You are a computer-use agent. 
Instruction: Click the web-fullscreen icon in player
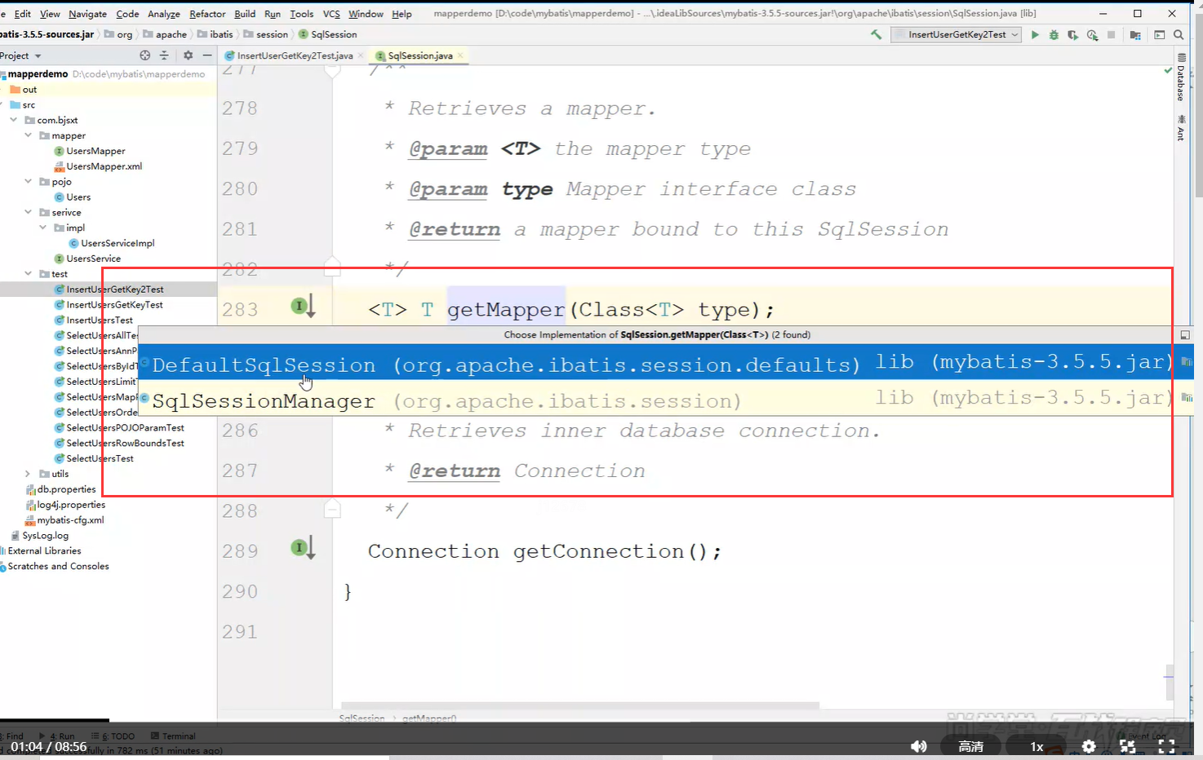pyautogui.click(x=1128, y=746)
